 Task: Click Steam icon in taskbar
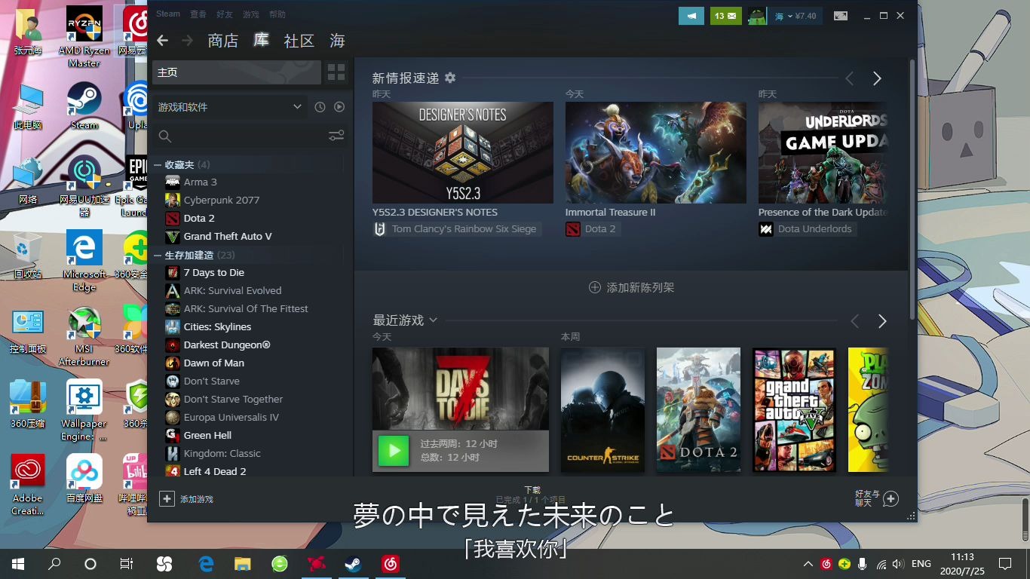click(353, 564)
